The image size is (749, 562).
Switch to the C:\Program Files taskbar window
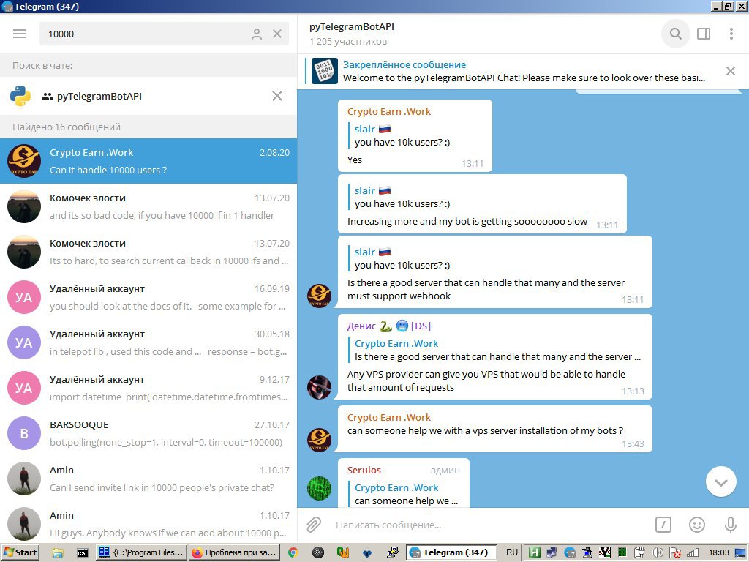[141, 552]
